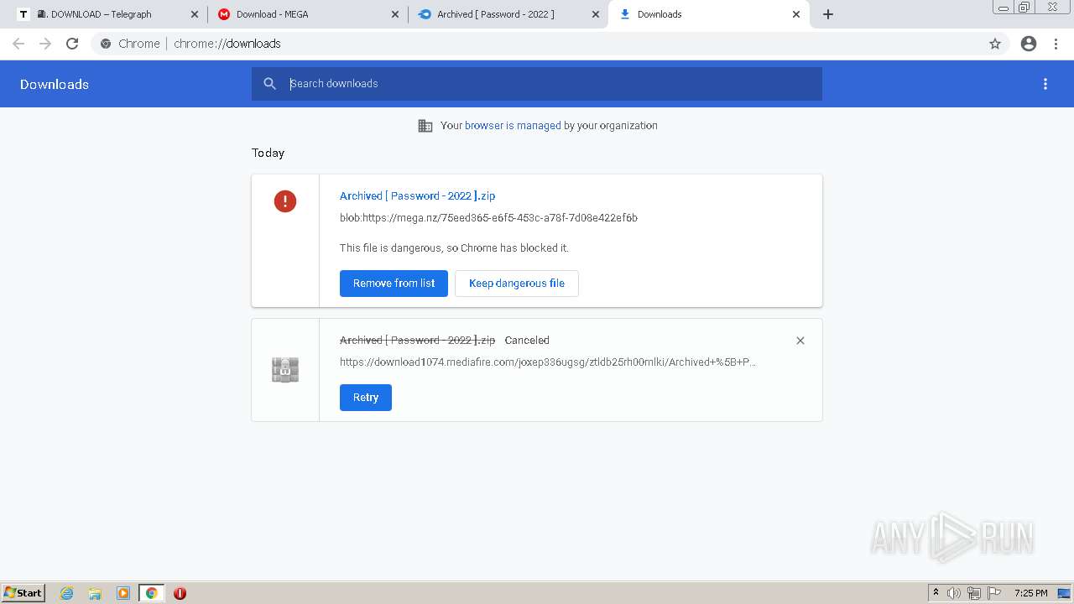The image size is (1074, 604).
Task: Switch to the Archived [ Password - 2022 ] tab
Action: 508,14
